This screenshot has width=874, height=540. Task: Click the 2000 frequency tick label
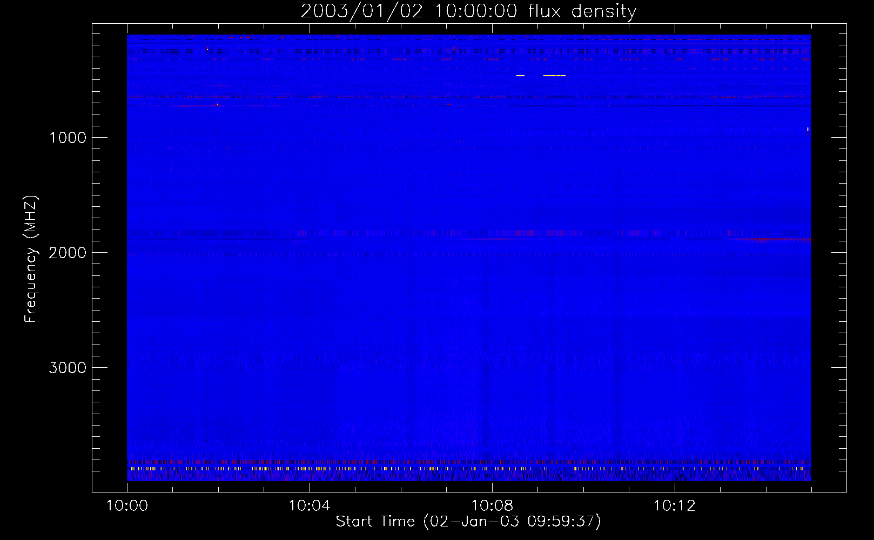[x=68, y=253]
